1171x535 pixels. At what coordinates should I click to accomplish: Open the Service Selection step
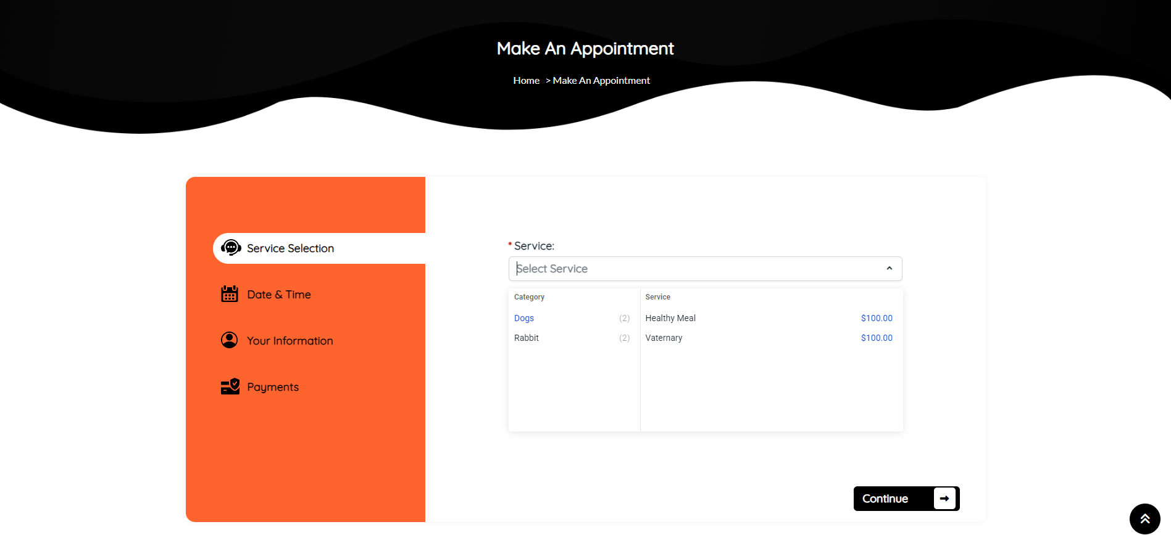click(x=290, y=248)
